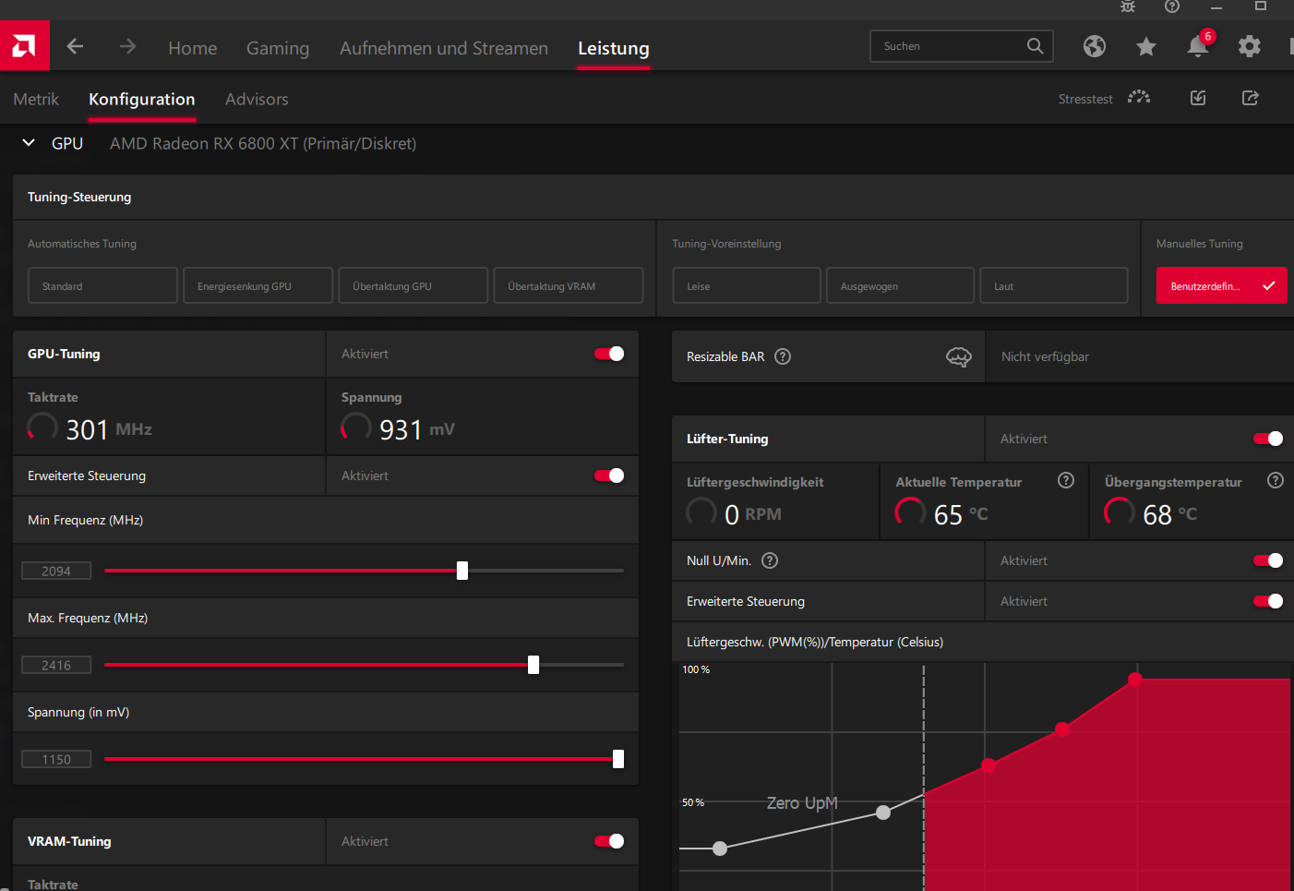Screen dimensions: 1294x891
Task: Open notifications bell icon
Action: 1198,46
